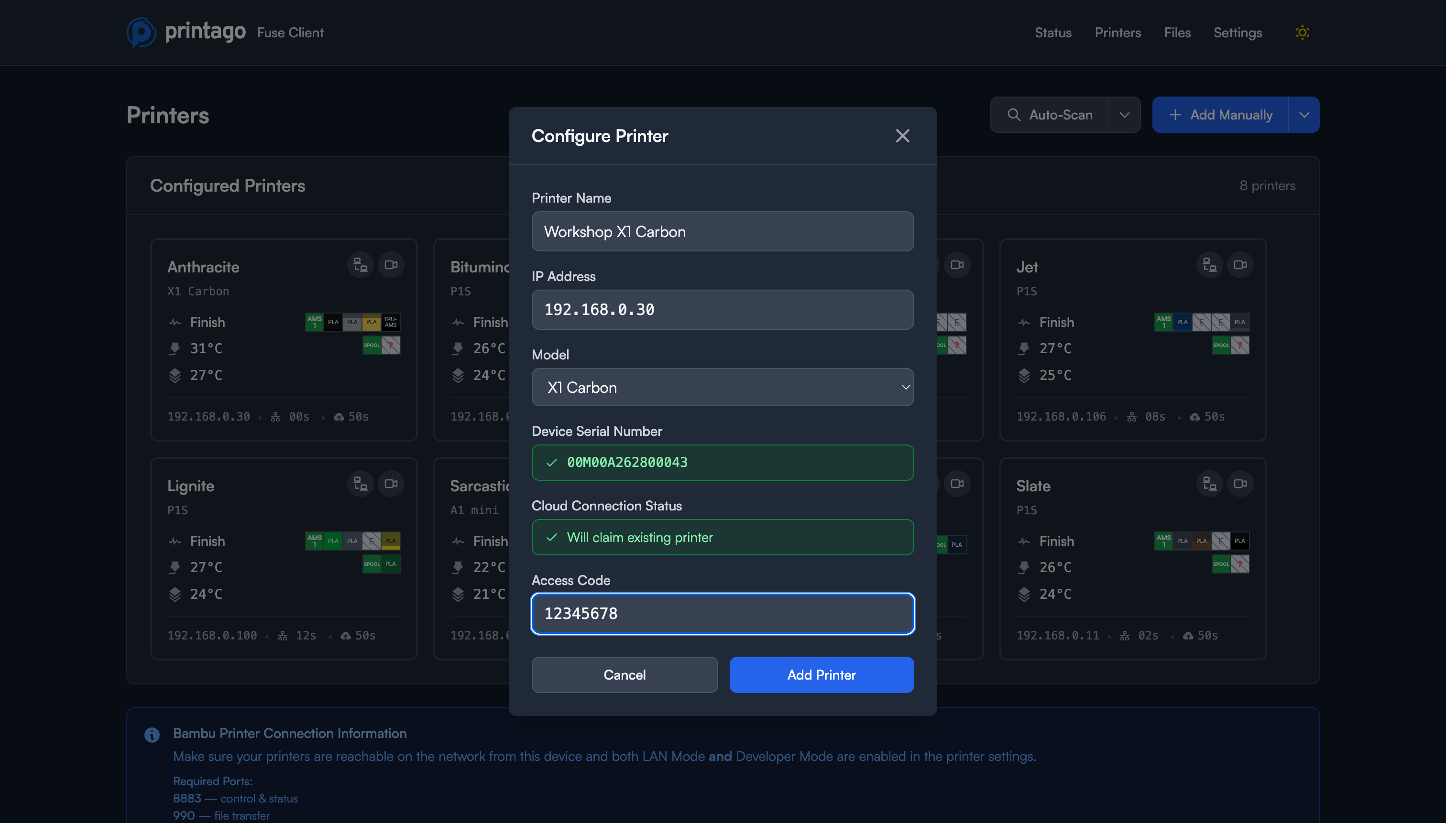Go to the Settings menu item
This screenshot has height=823, width=1446.
pyautogui.click(x=1238, y=33)
